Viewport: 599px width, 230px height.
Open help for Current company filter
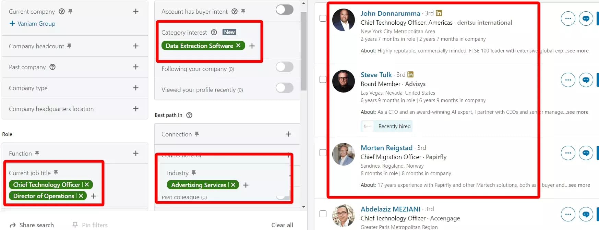[x=62, y=11]
